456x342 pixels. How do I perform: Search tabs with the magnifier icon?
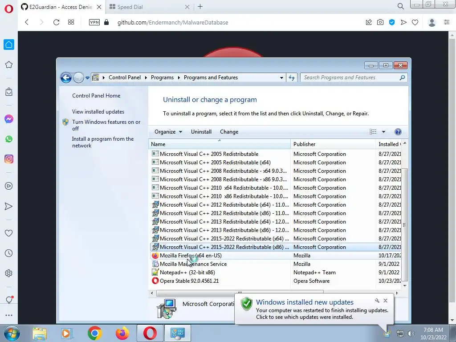tap(400, 6)
